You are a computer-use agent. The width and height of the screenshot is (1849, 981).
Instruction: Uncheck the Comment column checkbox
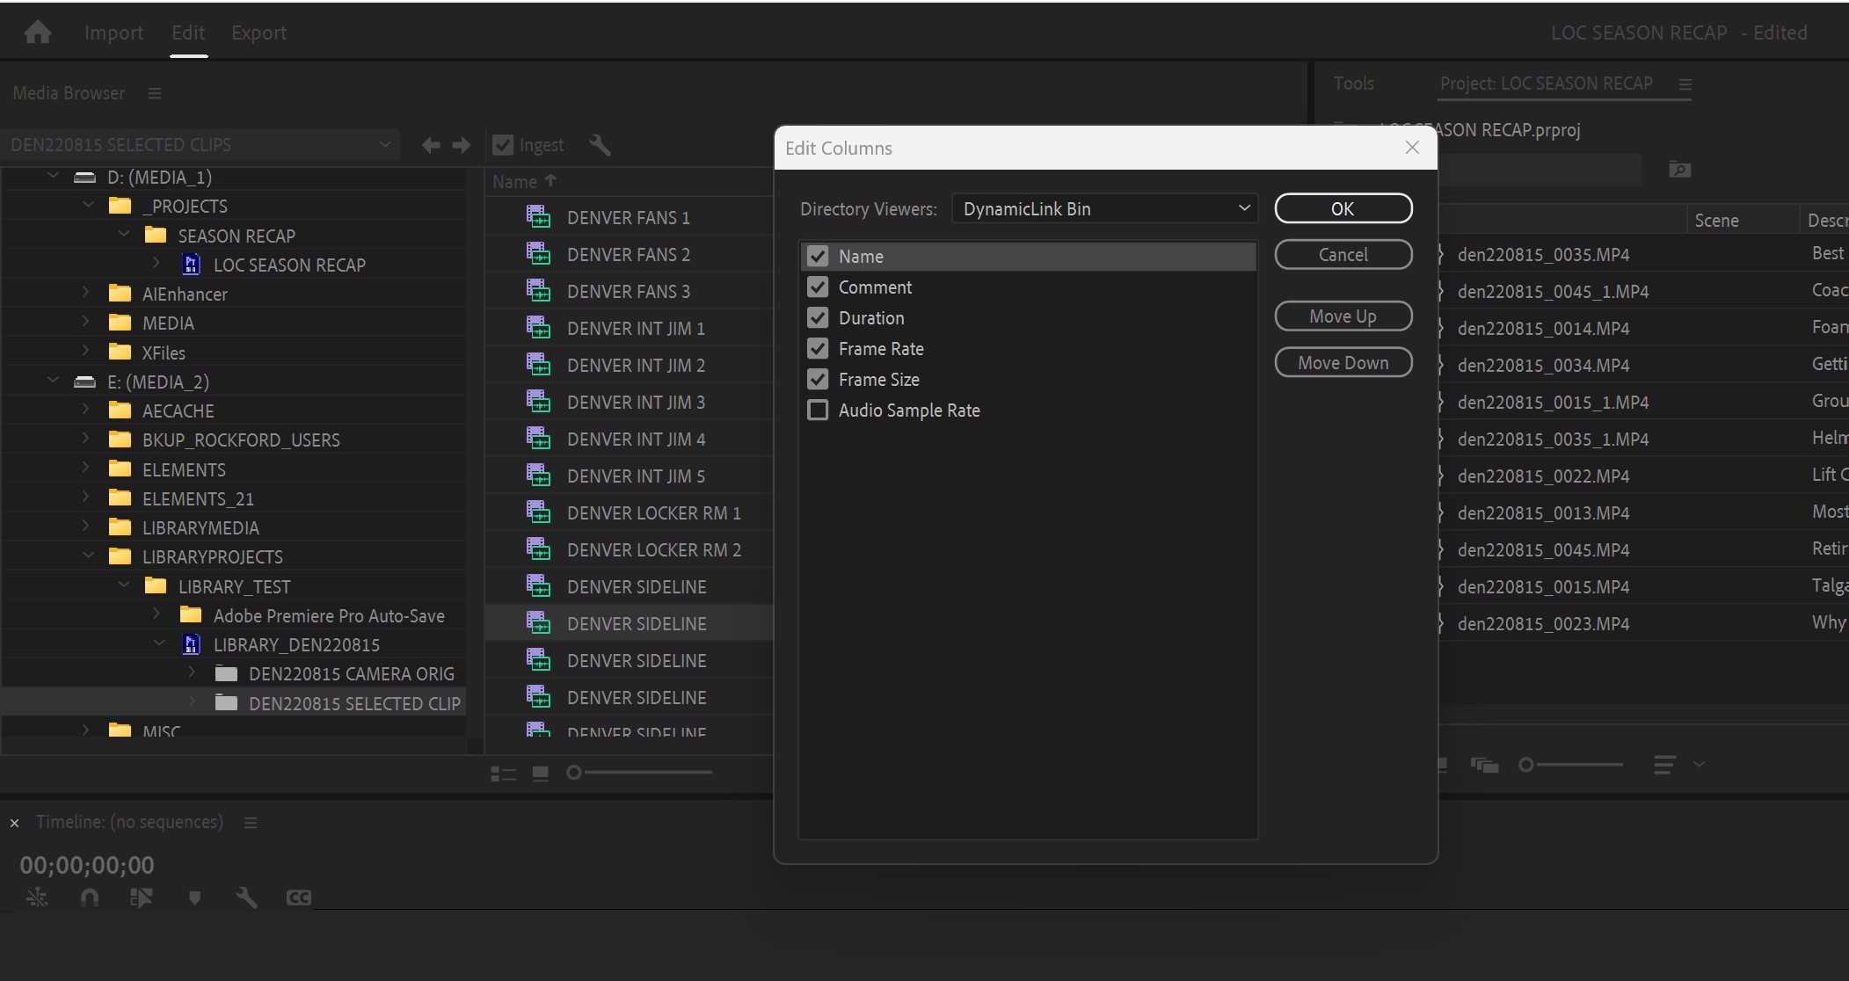[818, 287]
